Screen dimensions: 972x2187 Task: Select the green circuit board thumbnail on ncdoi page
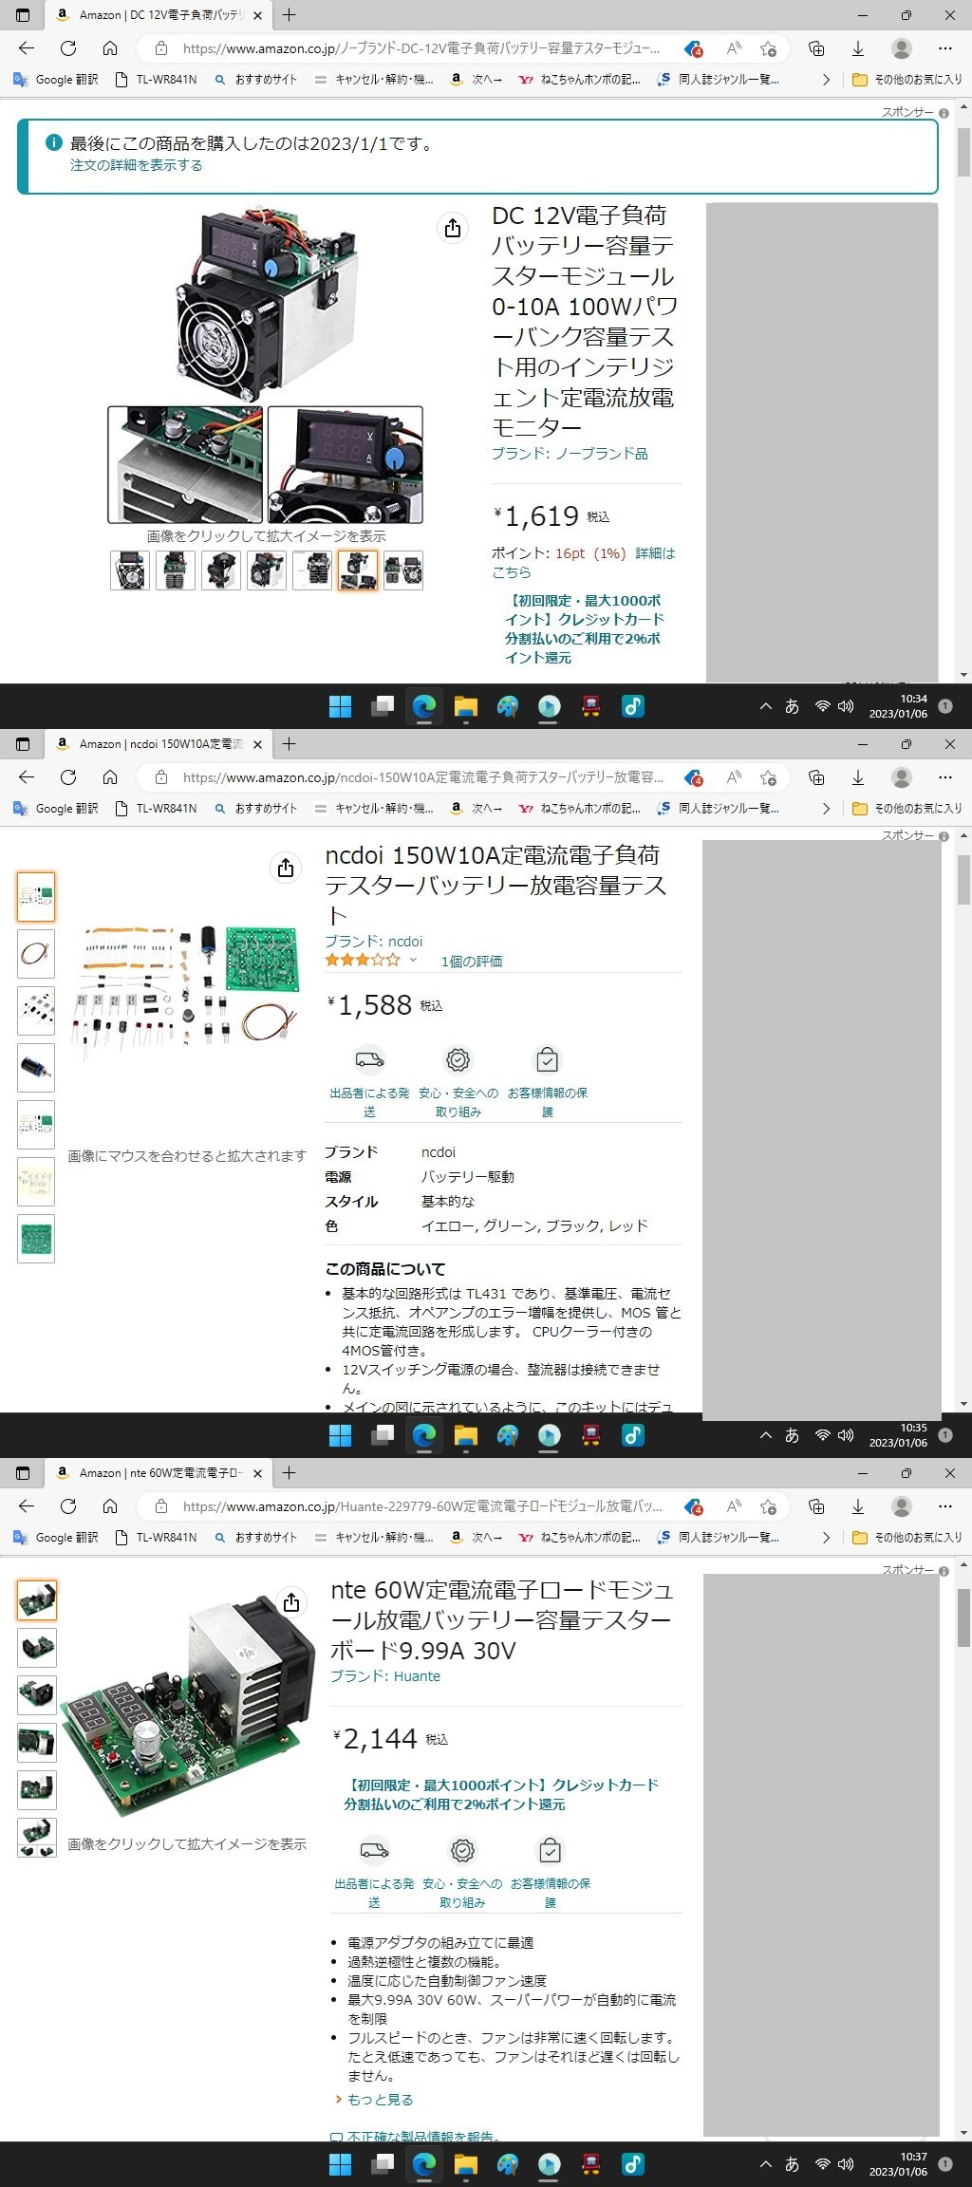coord(36,1239)
